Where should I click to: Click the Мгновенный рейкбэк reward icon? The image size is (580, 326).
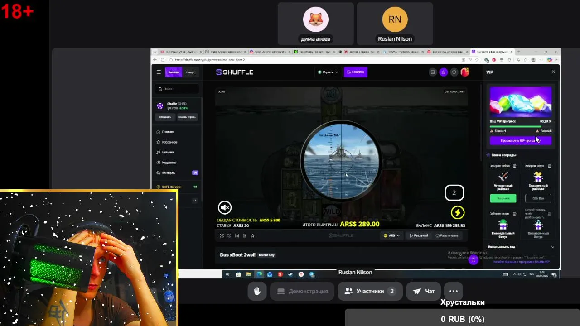click(x=503, y=177)
